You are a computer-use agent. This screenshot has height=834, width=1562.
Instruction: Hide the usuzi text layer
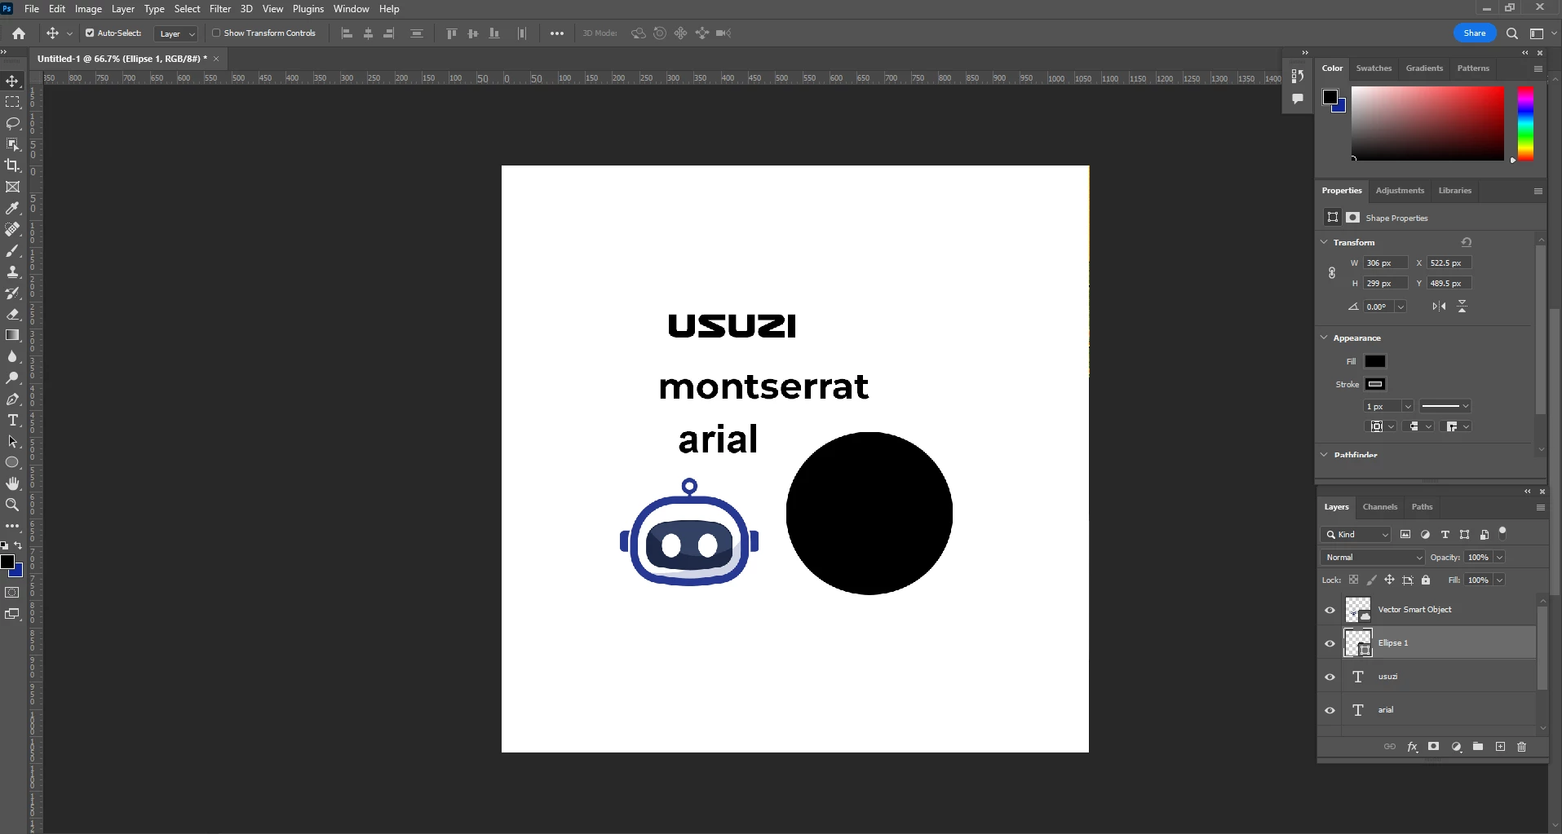(1330, 677)
